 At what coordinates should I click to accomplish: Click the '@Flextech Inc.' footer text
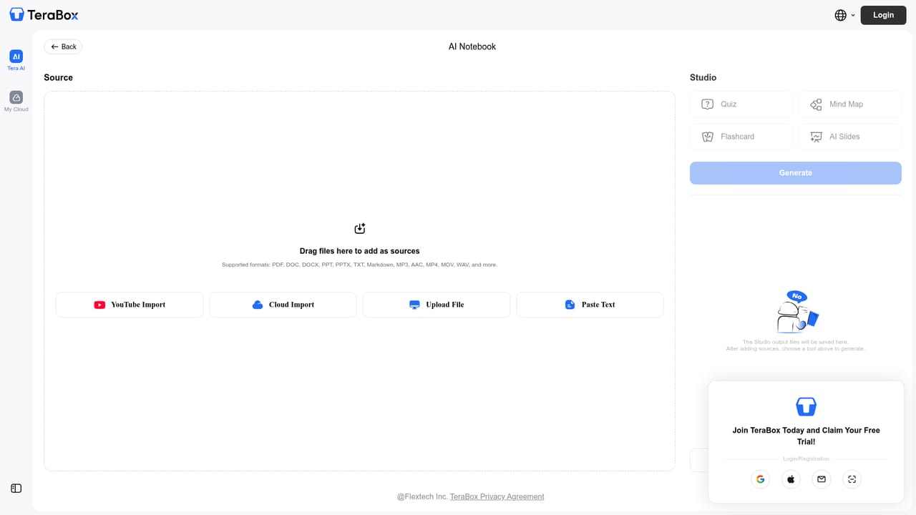pyautogui.click(x=422, y=496)
